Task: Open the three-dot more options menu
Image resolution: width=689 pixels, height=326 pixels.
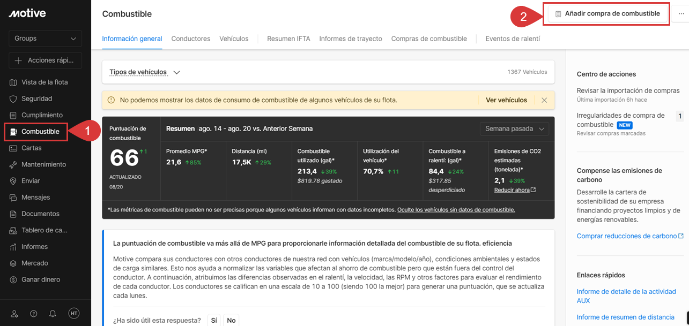Action: (681, 14)
